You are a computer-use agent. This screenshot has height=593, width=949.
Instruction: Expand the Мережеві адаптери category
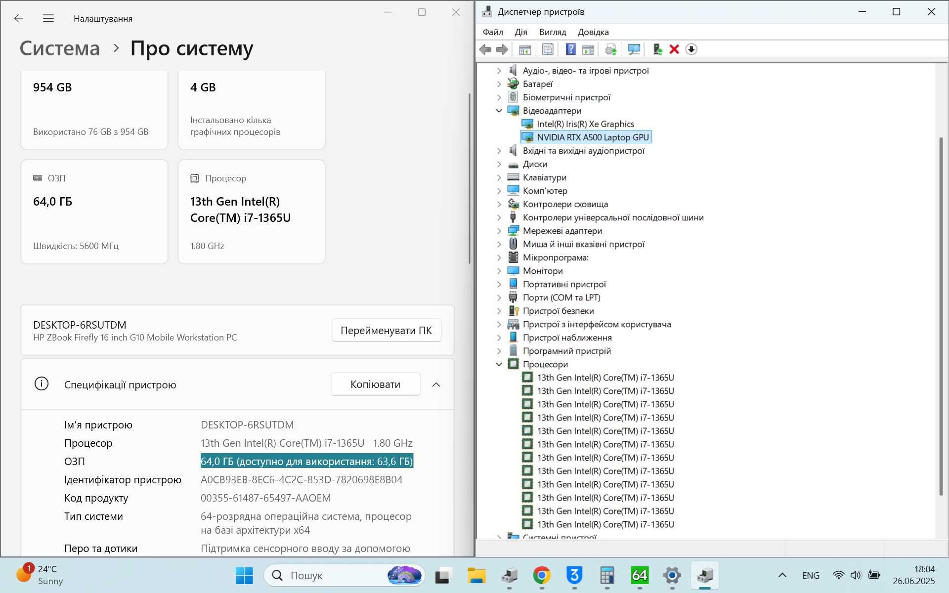(499, 231)
